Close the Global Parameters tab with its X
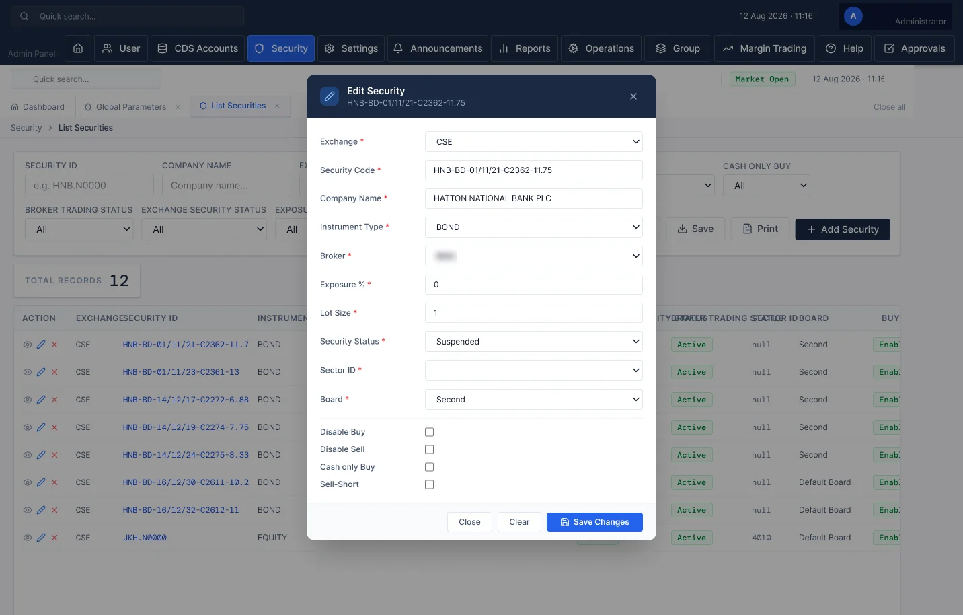Image resolution: width=963 pixels, height=615 pixels. pos(178,107)
